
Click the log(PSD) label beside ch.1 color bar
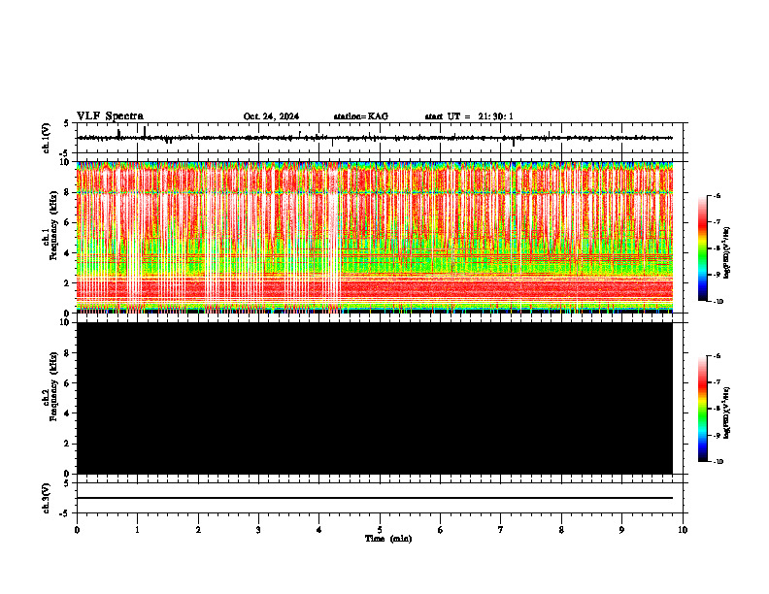tap(726, 253)
